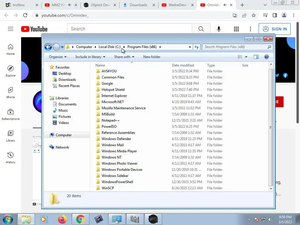
Task: Click the Explorer Back navigation arrow
Action: coord(48,47)
